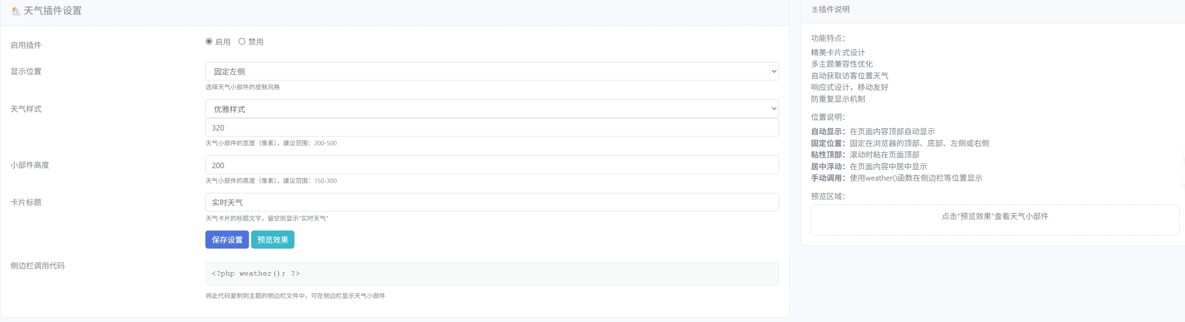1185x322 pixels.
Task: Click the bold 自动显示 term
Action: 827,131
